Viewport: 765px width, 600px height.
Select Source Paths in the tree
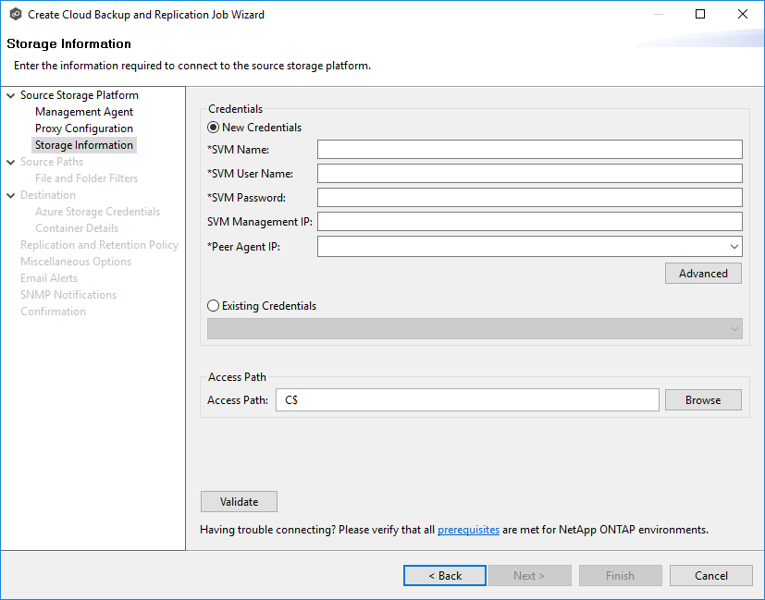pos(52,162)
